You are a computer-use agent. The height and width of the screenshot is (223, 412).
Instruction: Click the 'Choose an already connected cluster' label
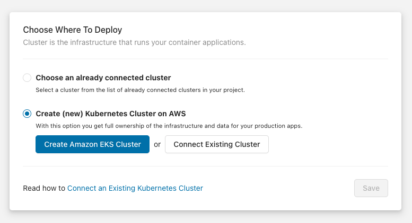tap(103, 78)
